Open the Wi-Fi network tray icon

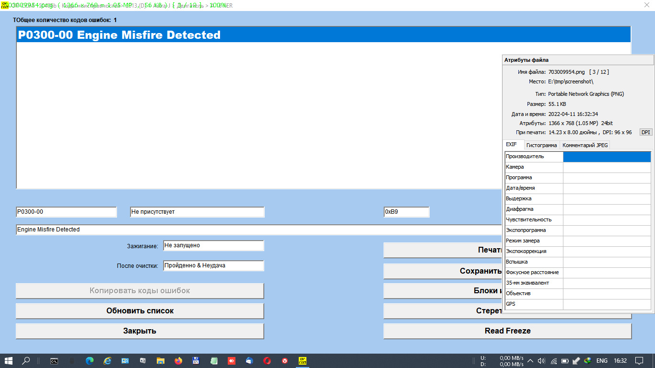[553, 361]
